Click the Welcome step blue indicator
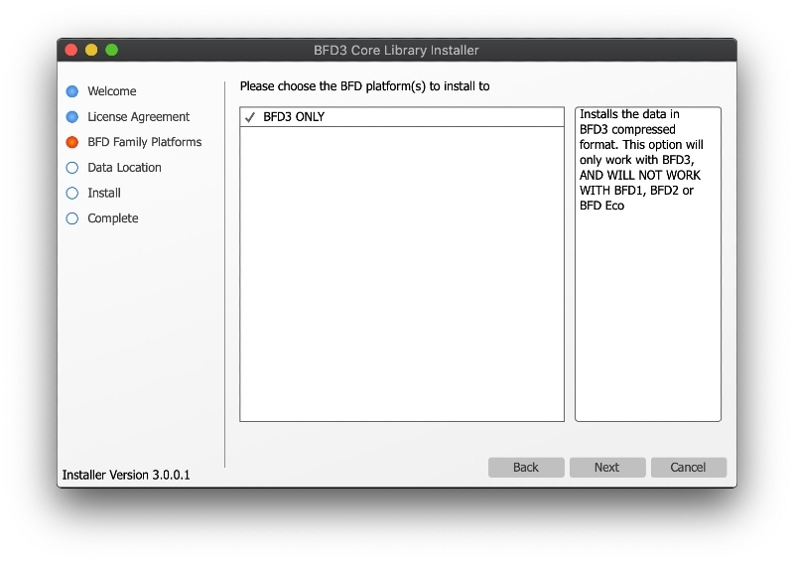 click(72, 91)
